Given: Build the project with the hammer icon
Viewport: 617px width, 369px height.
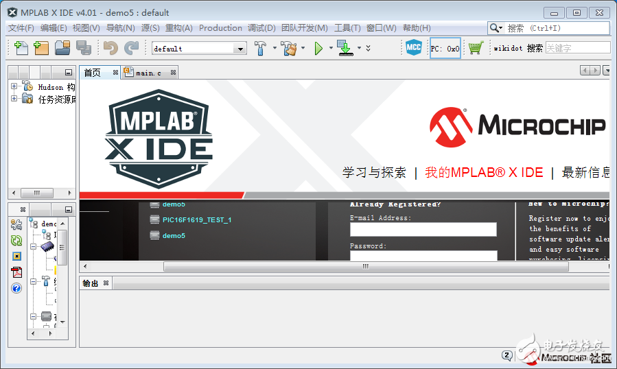Looking at the screenshot, I should [x=261, y=48].
